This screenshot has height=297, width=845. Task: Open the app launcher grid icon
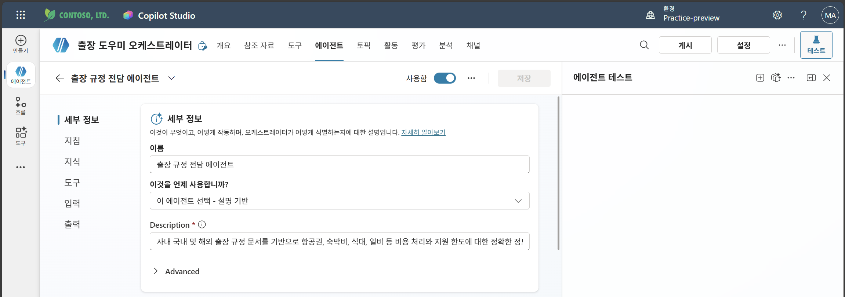coord(21,15)
